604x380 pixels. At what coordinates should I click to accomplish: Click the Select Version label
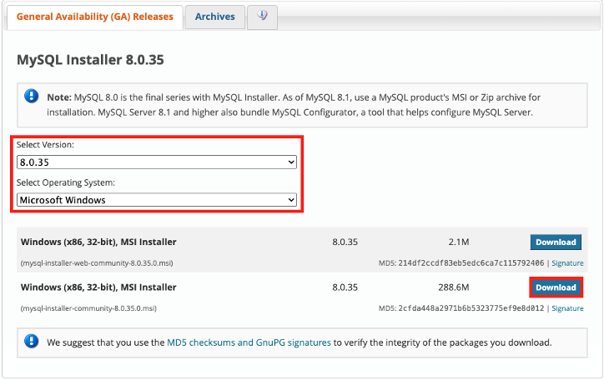(45, 145)
